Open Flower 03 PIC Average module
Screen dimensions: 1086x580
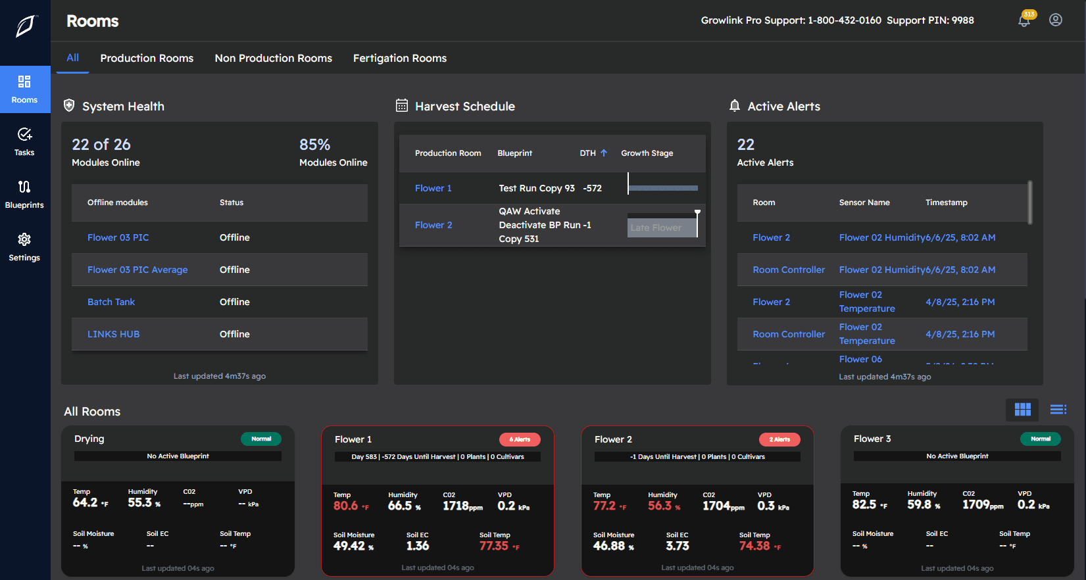(x=137, y=270)
